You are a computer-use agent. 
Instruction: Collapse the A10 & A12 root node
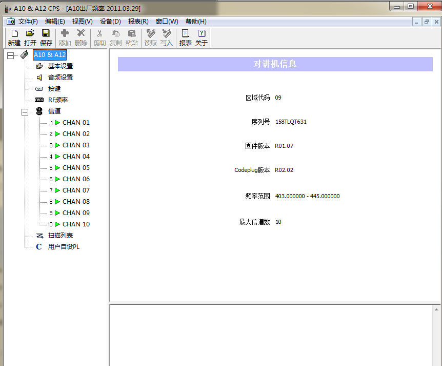[x=10, y=55]
